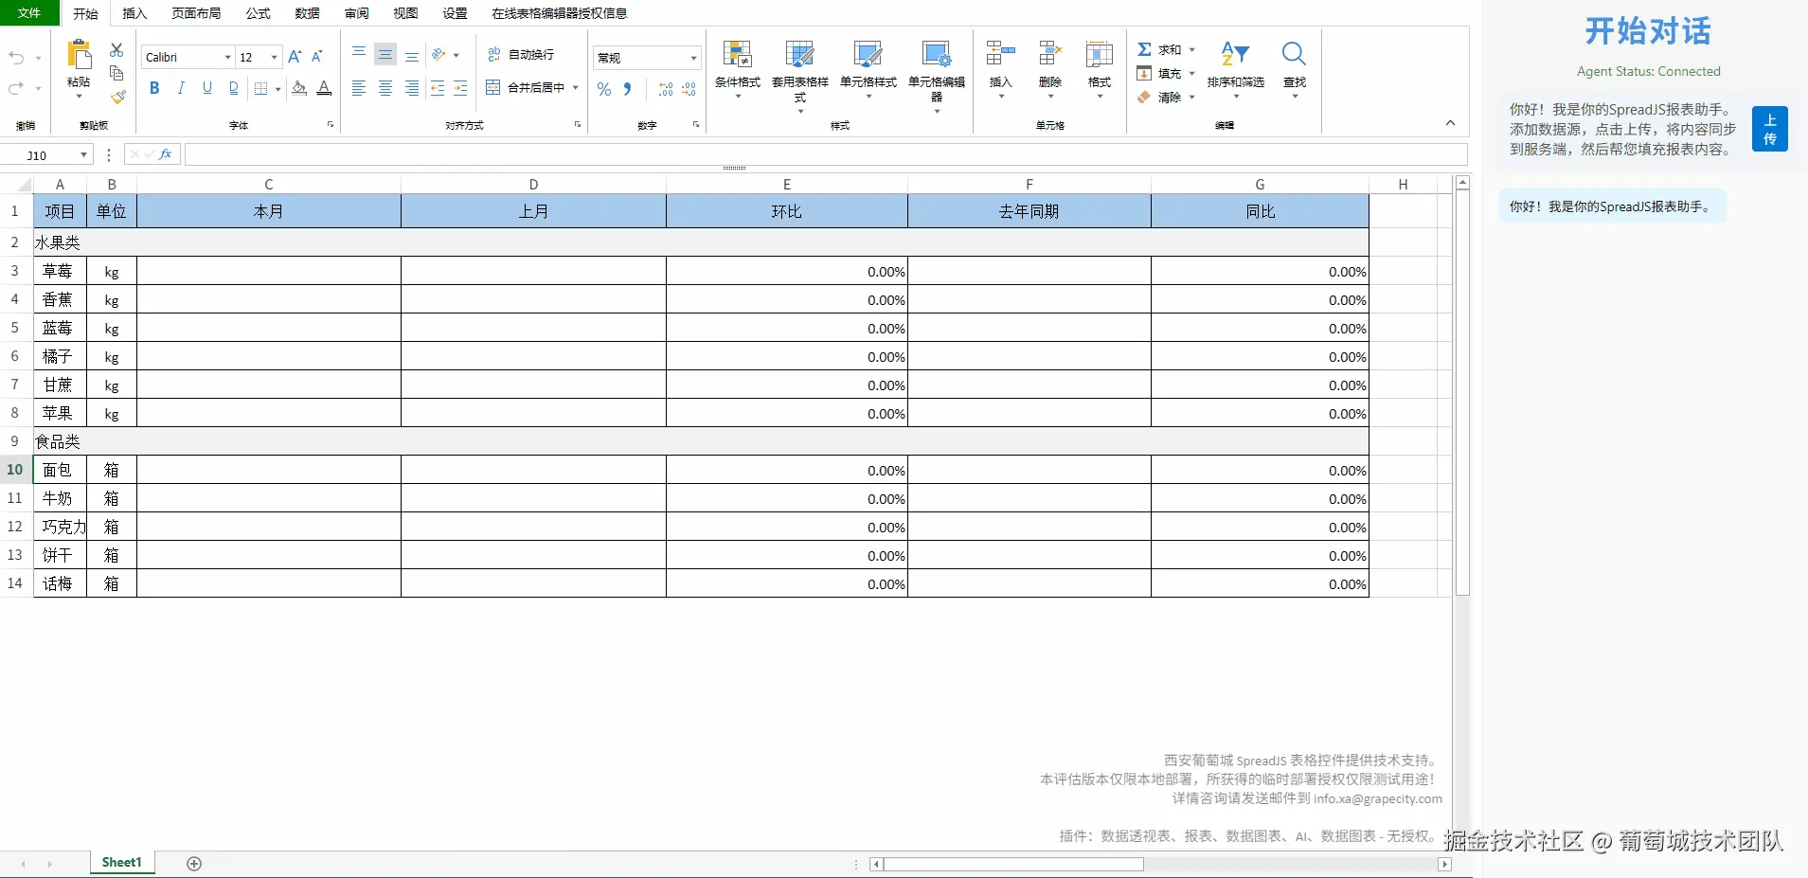Open the File (文件) menu
Screen dimensions: 1808x878
coord(29,13)
